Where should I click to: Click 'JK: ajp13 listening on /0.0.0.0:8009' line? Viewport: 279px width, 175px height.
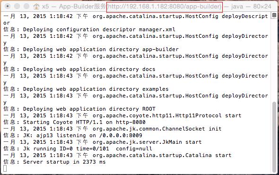pyautogui.click(x=73, y=135)
